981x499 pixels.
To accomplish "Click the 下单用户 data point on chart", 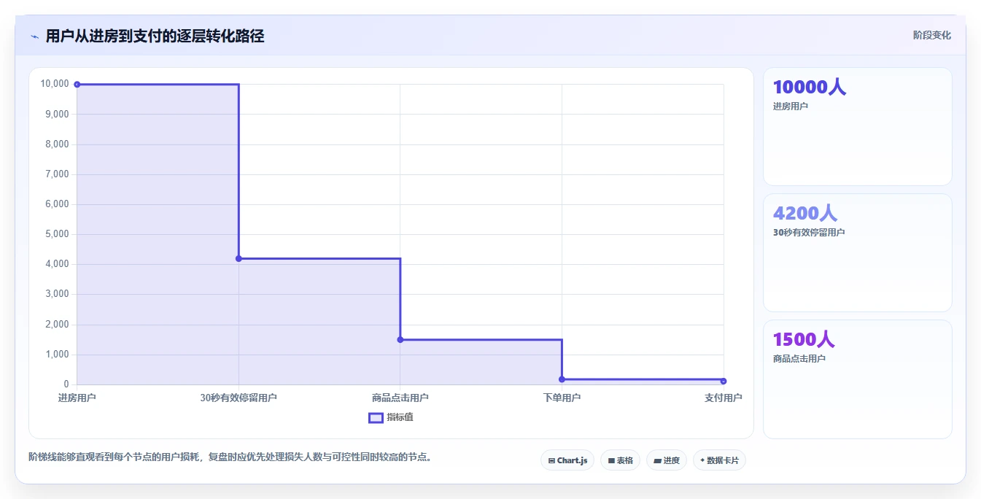I will [x=562, y=379].
